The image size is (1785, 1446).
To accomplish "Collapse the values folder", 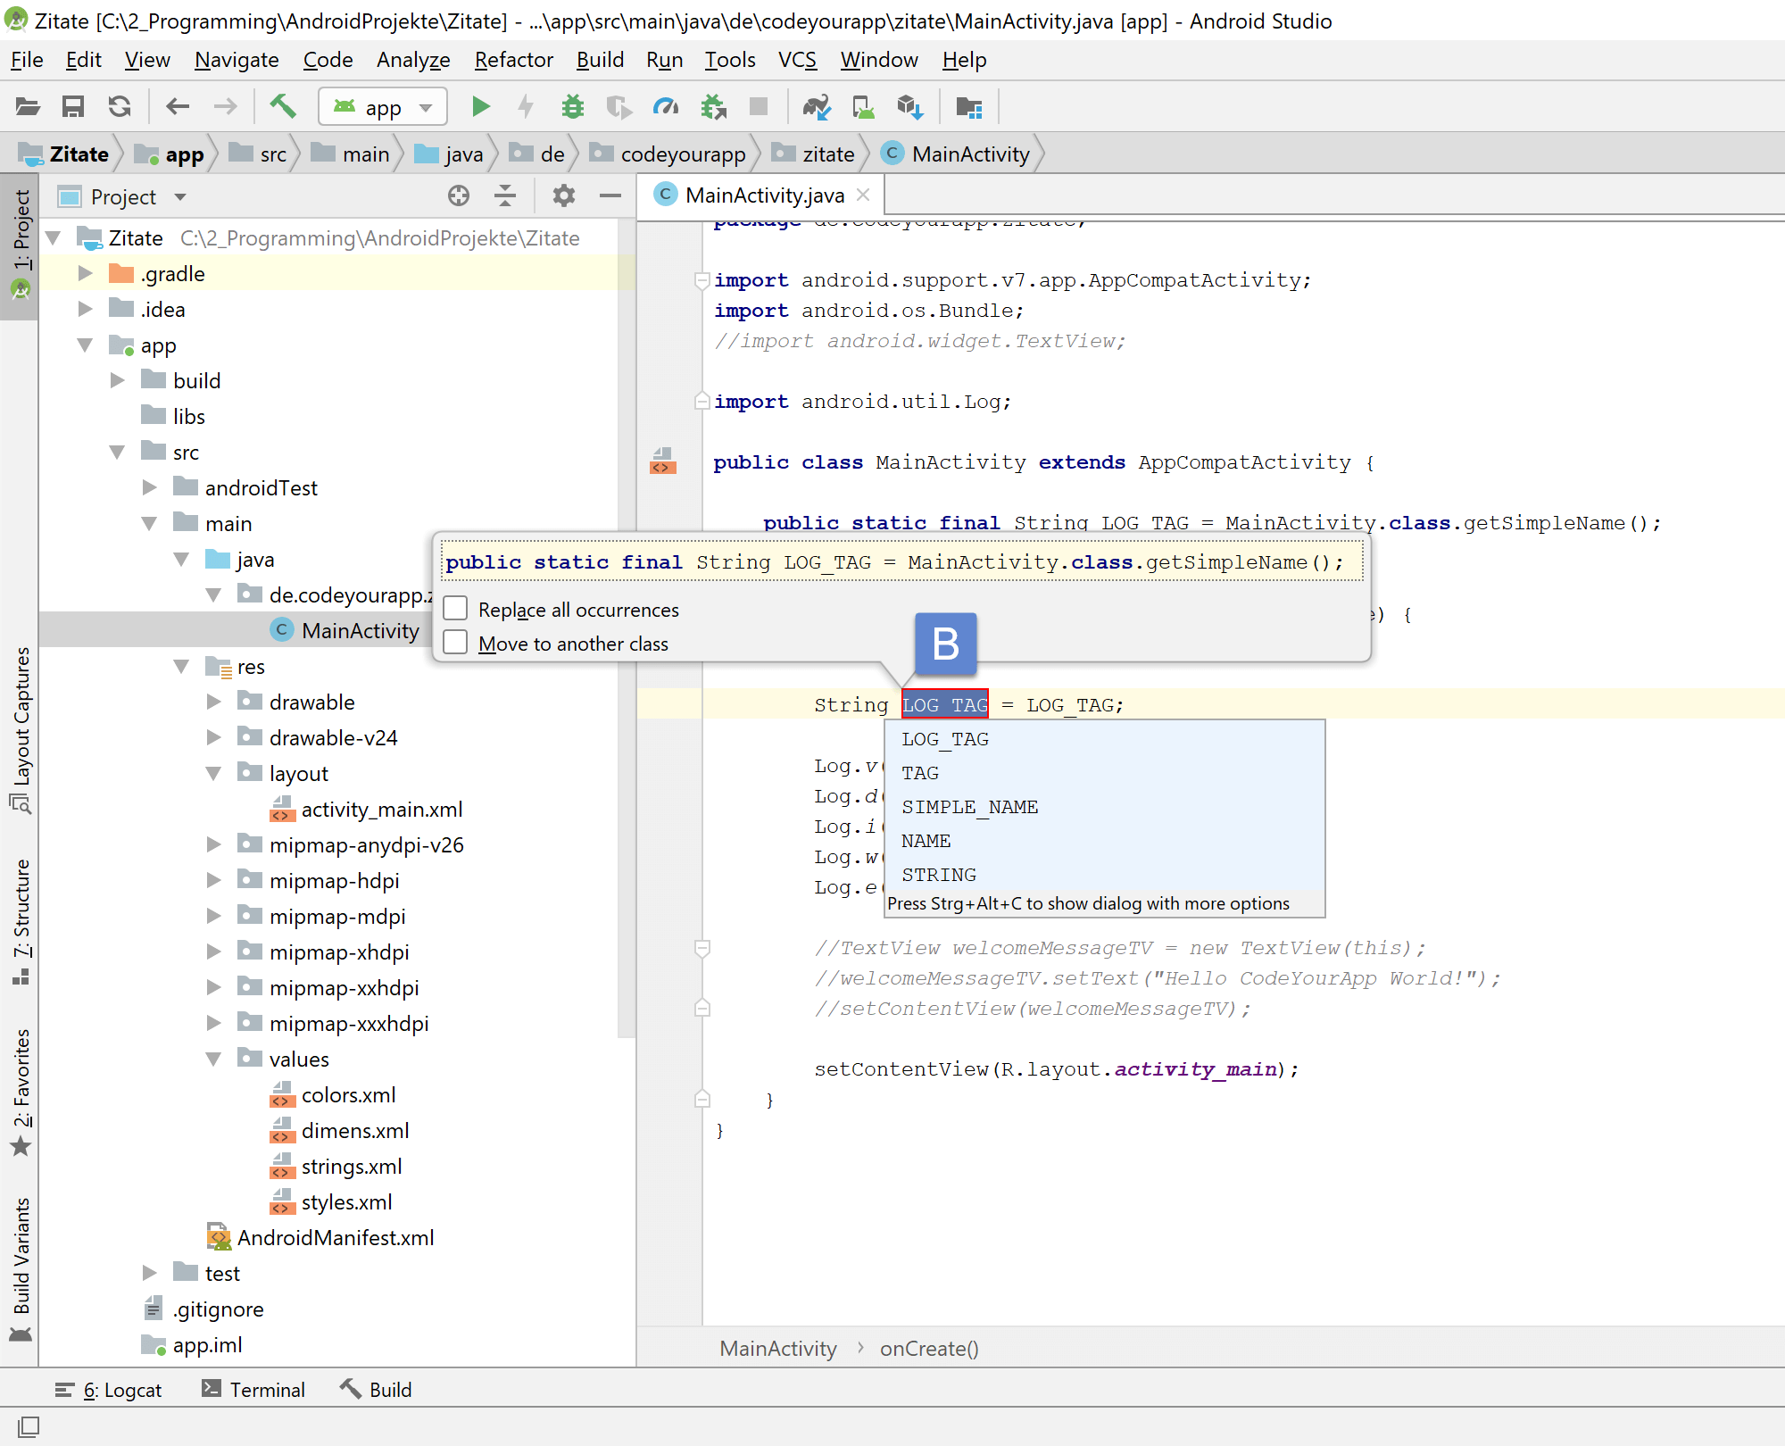I will pyautogui.click(x=213, y=1059).
